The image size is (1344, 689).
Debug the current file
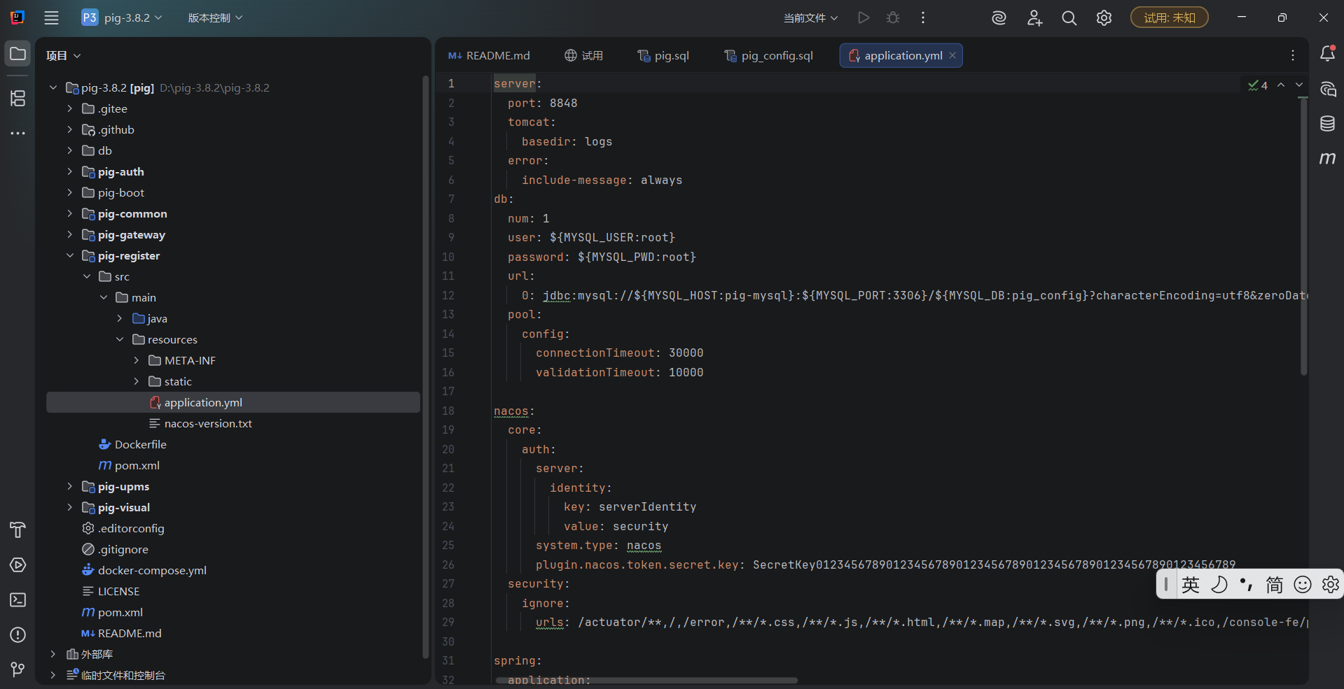point(893,17)
